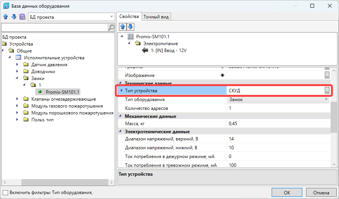This screenshot has height=199, width=339.
Task: Collapse the Электротехнические данные section
Action: pyautogui.click(x=121, y=132)
